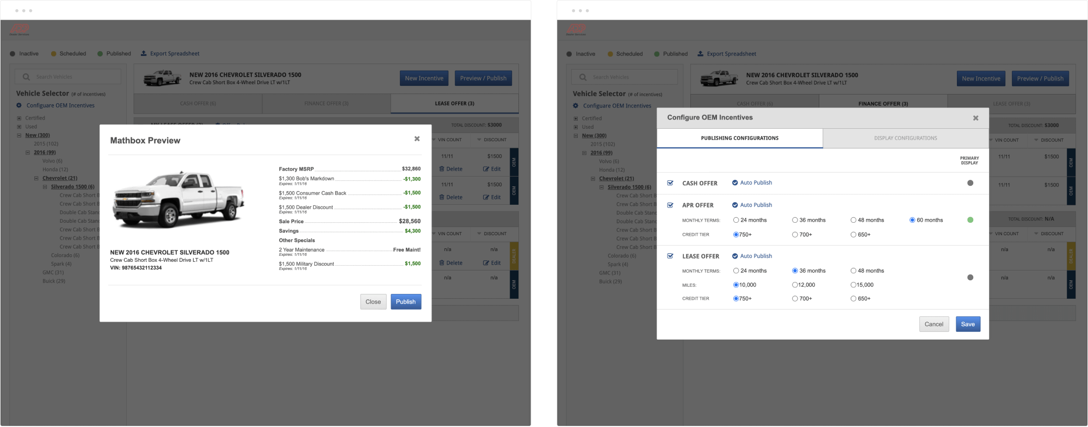Set LEASE OFFER as primary display dot
Viewport: 1088px width, 427px height.
click(x=970, y=278)
